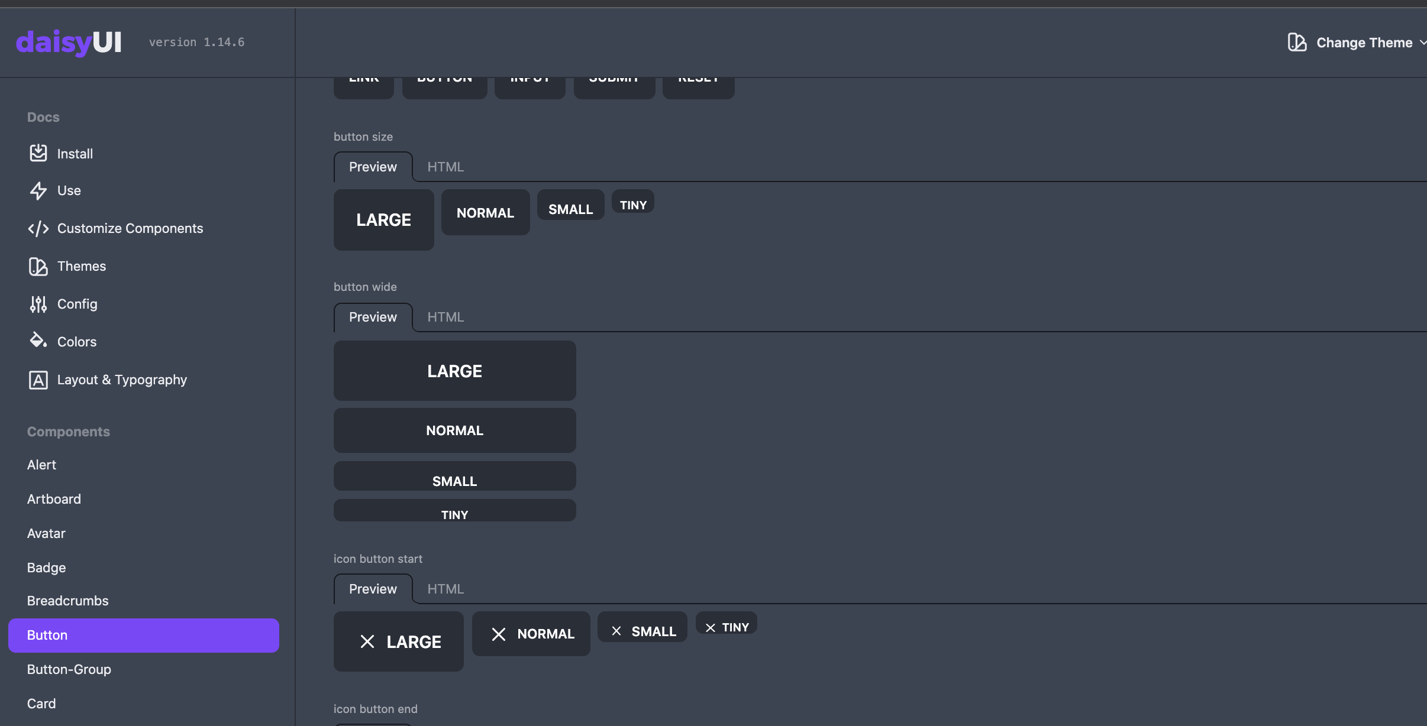The width and height of the screenshot is (1427, 726).
Task: Click the Config sliders icon
Action: pyautogui.click(x=38, y=304)
